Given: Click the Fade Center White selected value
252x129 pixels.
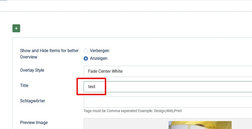Looking at the screenshot, I should coord(105,71).
